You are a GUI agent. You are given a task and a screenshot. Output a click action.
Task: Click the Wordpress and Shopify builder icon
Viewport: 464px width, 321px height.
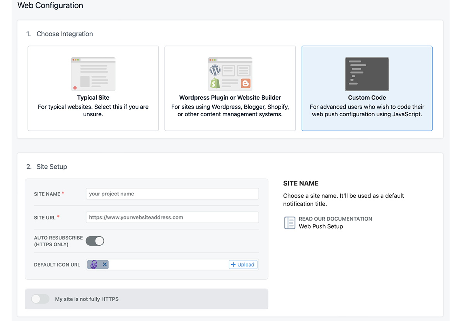coord(230,74)
